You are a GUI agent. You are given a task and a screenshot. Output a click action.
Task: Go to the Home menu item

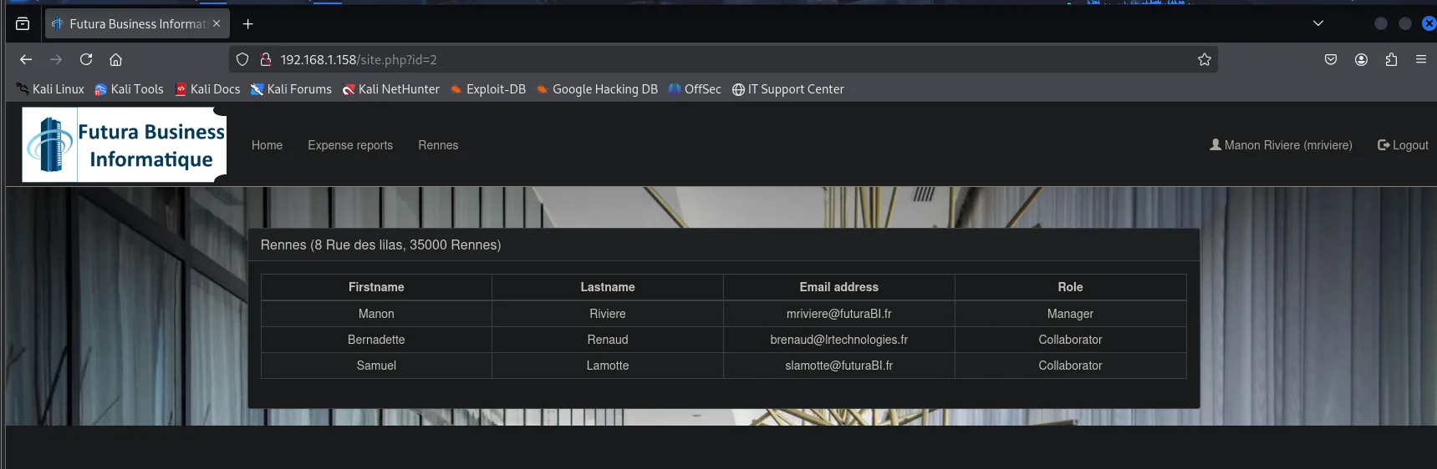point(267,145)
